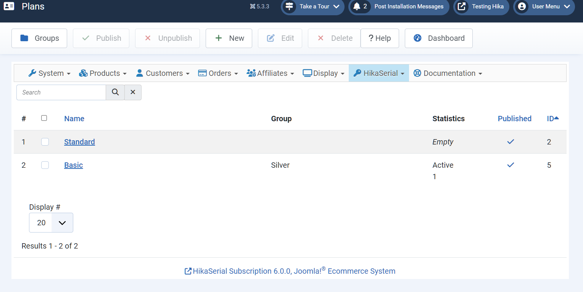Viewport: 583px width, 292px height.
Task: Open the Products menu
Action: 103,73
